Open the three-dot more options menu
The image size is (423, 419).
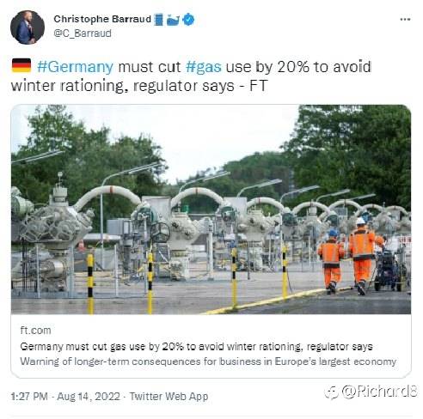[405, 20]
